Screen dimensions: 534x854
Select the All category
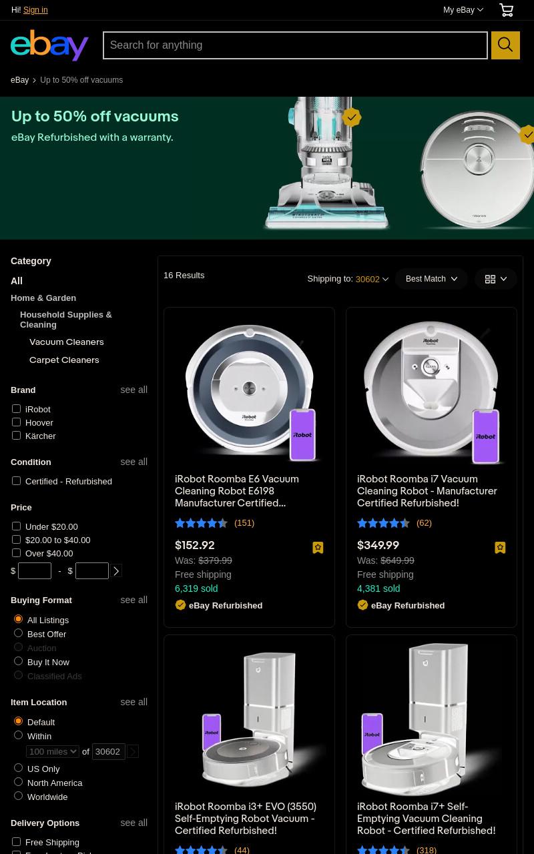(17, 281)
